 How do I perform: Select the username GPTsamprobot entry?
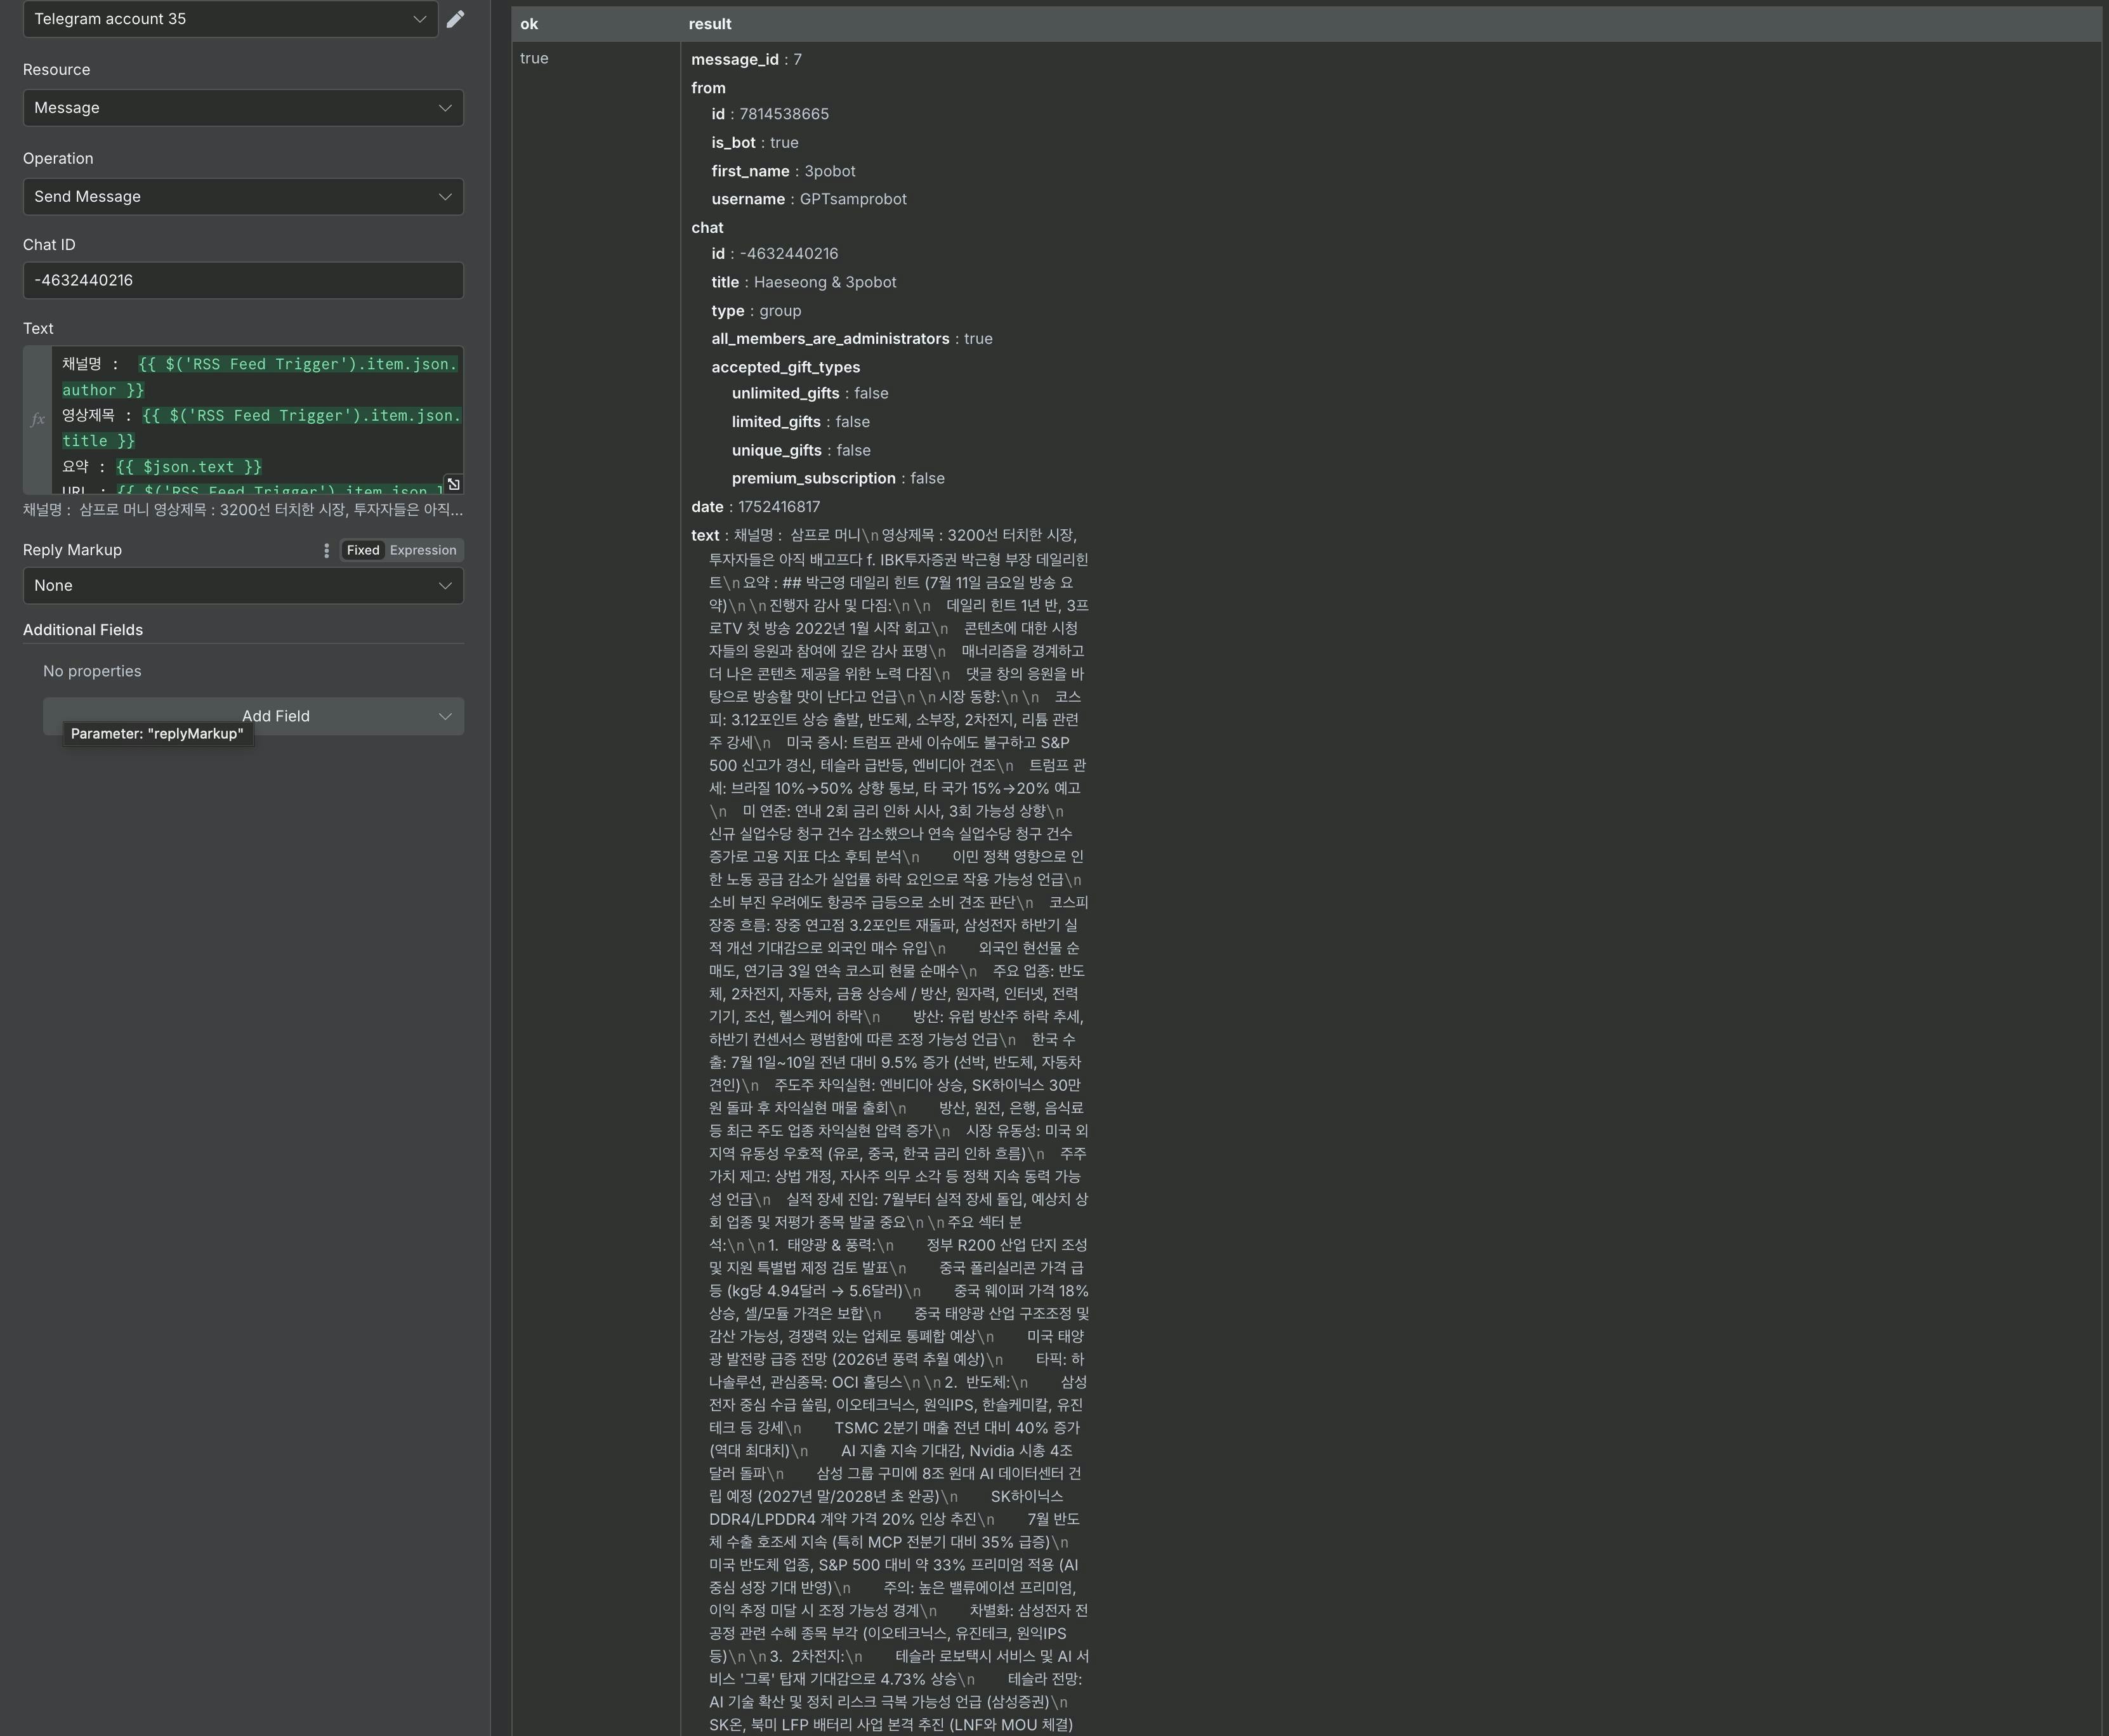(x=809, y=199)
